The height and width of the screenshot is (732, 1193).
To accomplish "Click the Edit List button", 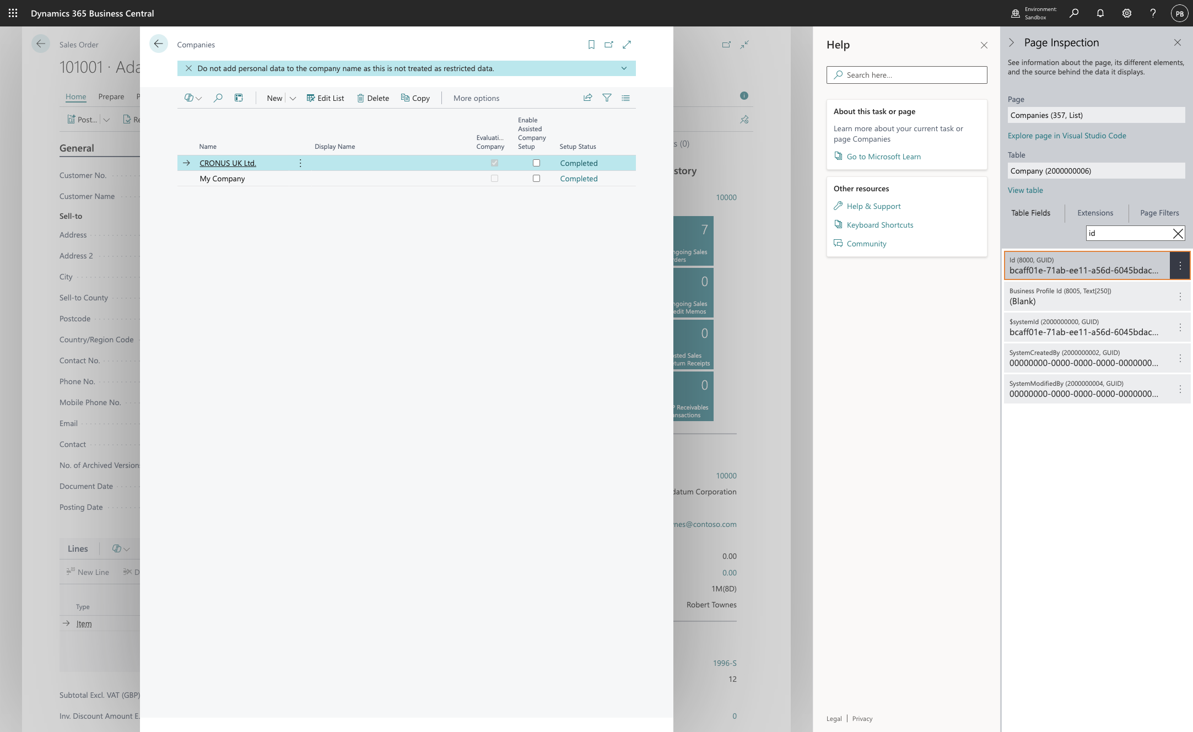I will pyautogui.click(x=325, y=98).
